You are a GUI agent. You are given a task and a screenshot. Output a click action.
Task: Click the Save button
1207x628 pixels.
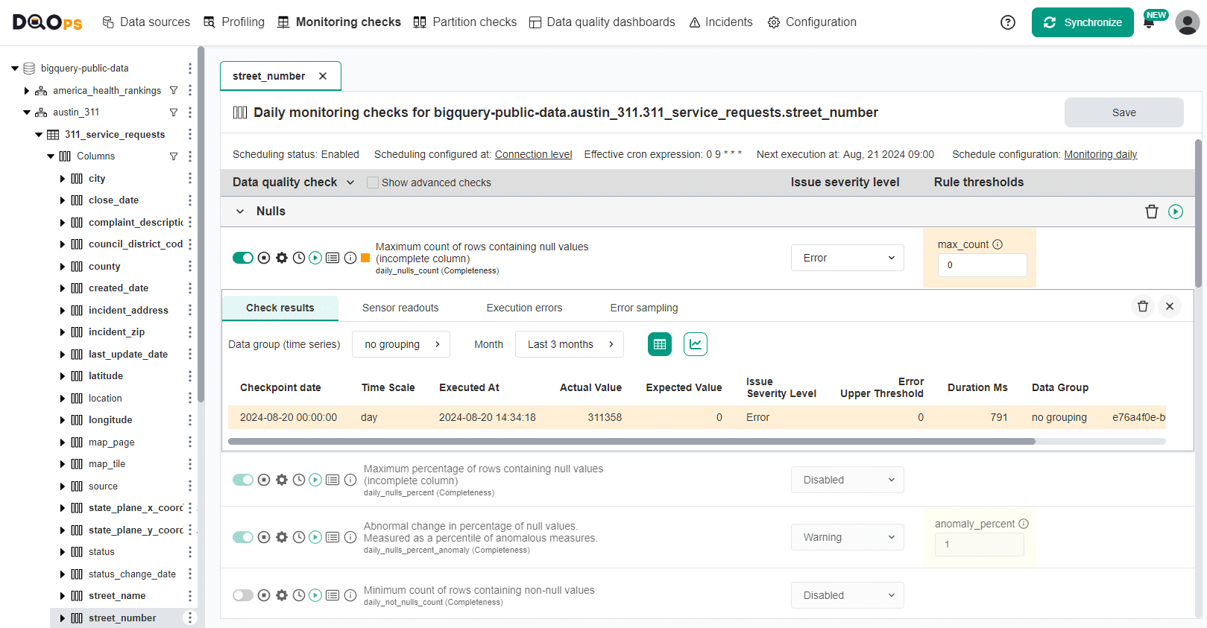(x=1124, y=112)
